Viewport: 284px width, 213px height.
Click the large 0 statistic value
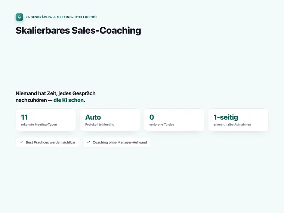(x=152, y=117)
